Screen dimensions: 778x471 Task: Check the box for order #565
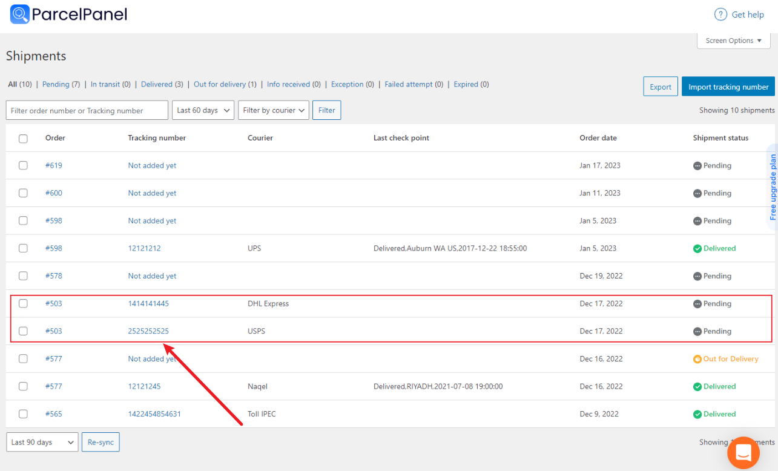click(x=23, y=414)
